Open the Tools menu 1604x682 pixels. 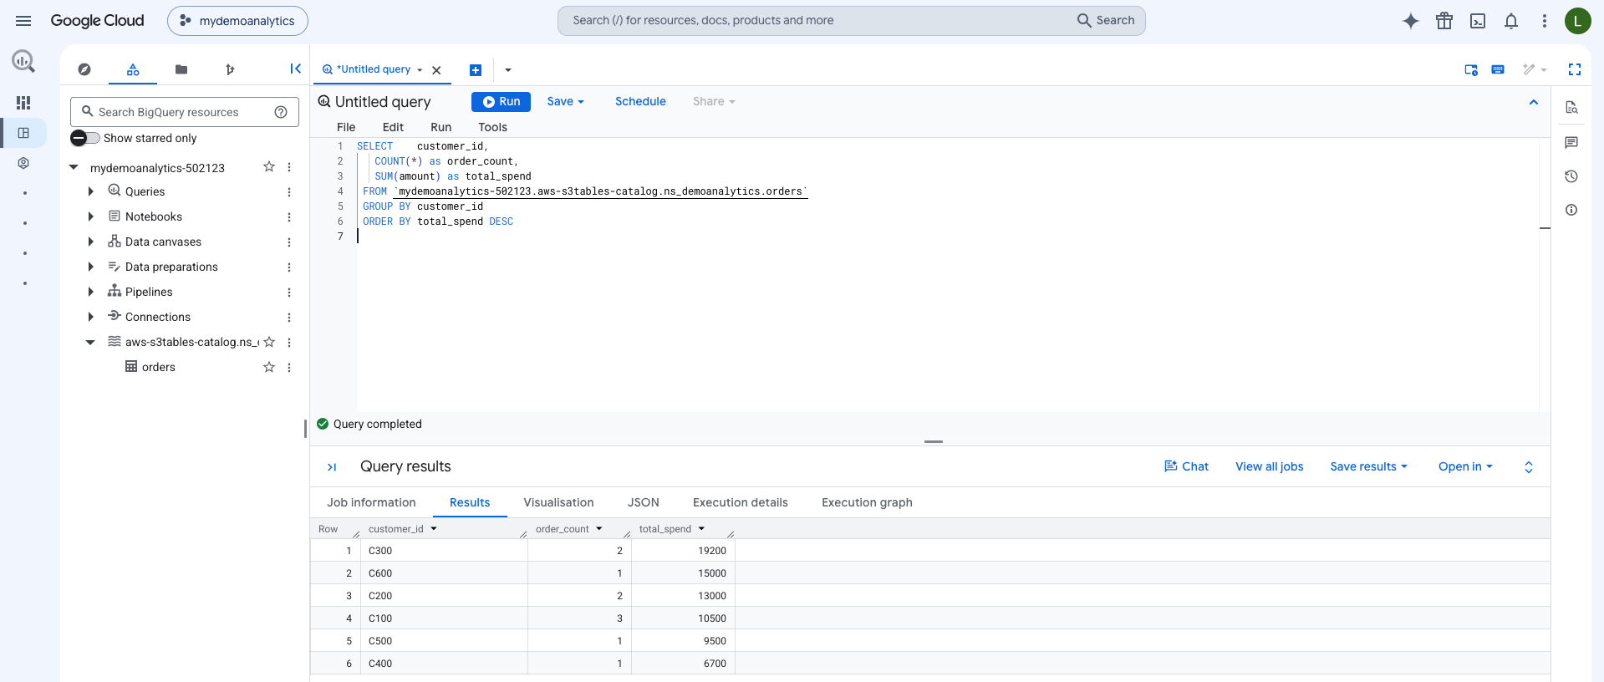[x=492, y=127]
